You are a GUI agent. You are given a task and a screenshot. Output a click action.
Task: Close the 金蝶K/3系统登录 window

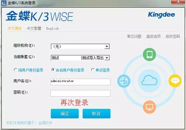178,2
